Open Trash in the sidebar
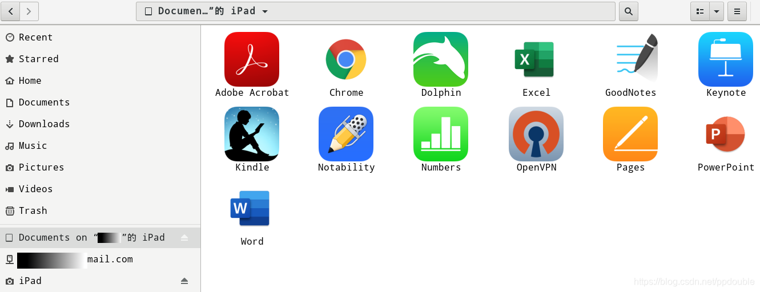The height and width of the screenshot is (292, 760). [100, 210]
